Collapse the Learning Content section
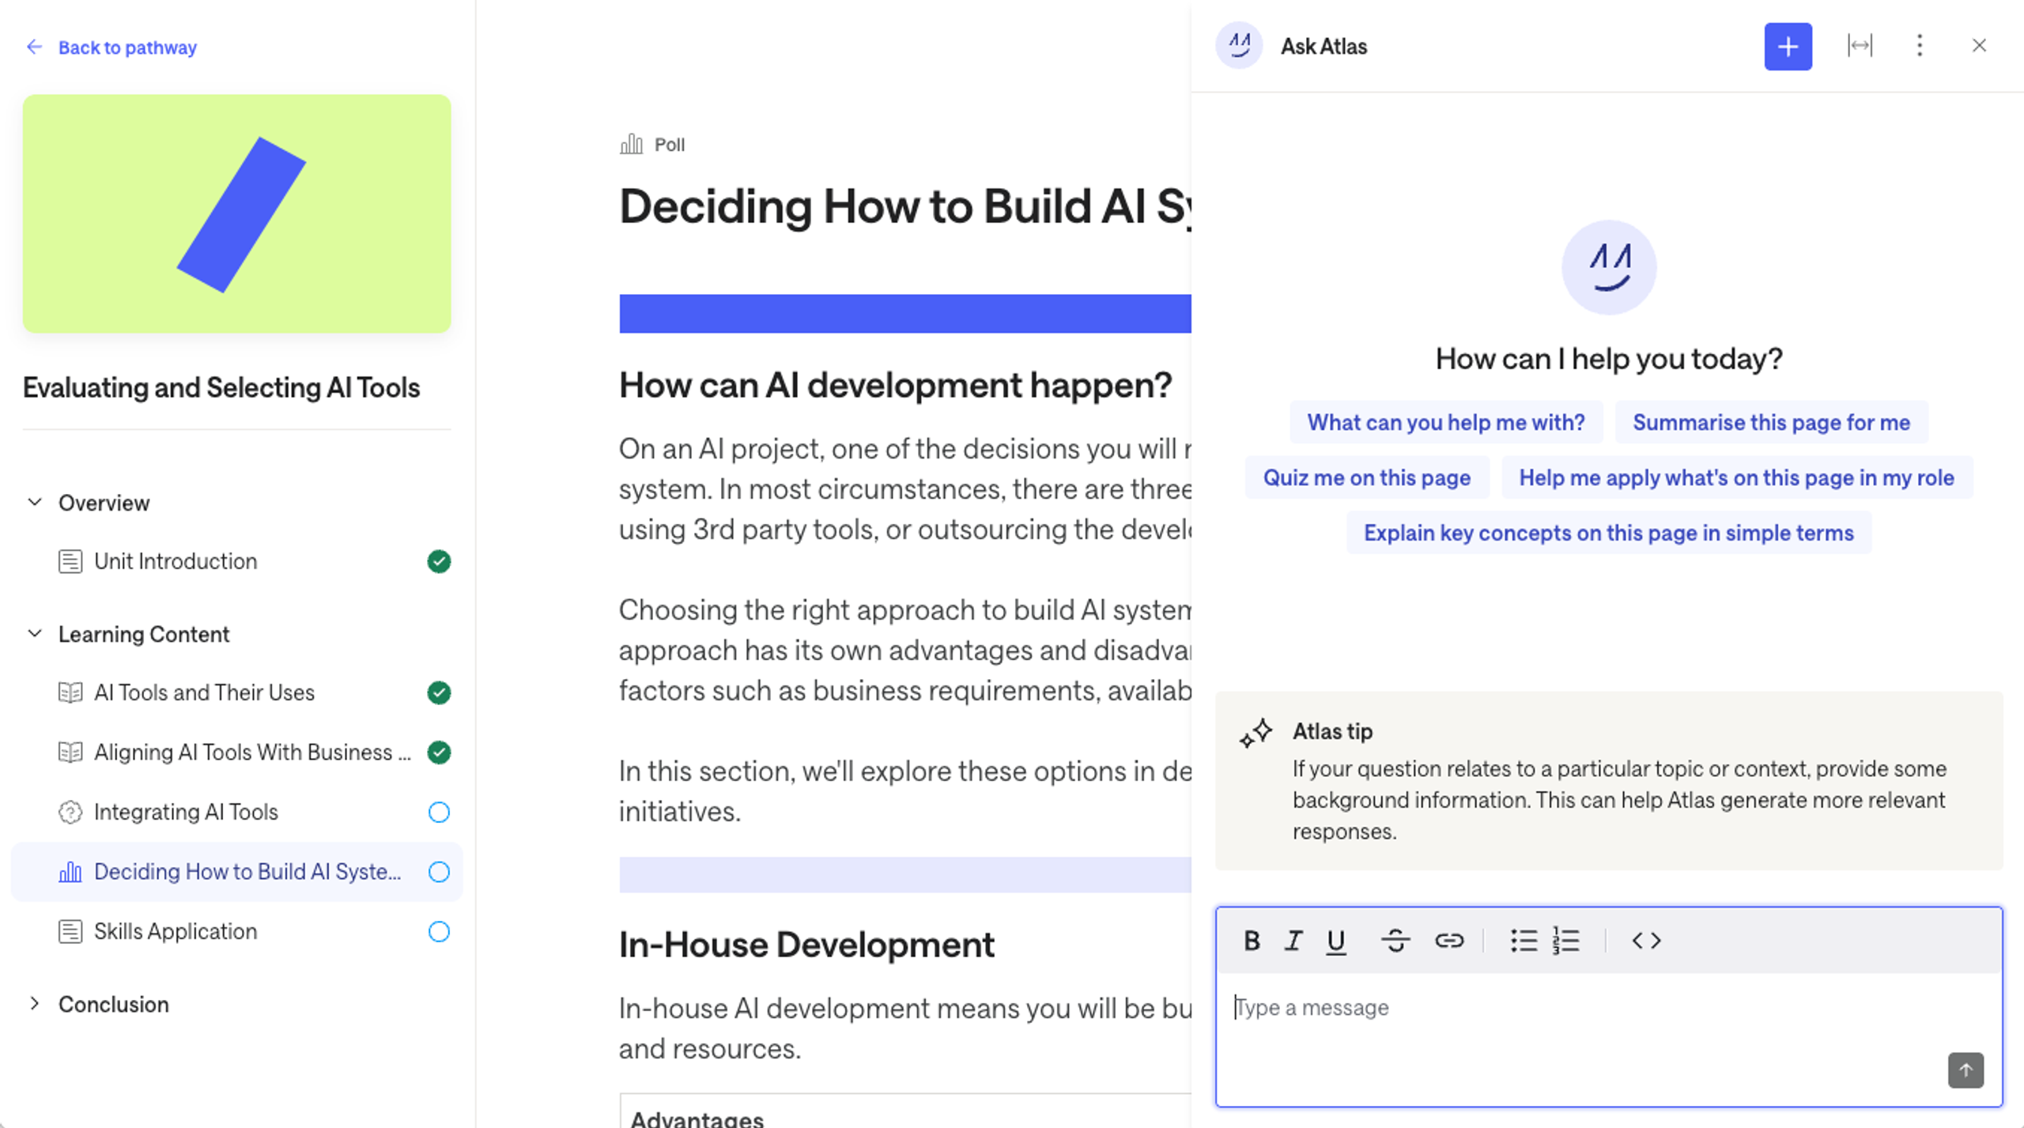This screenshot has height=1128, width=2024. tap(35, 634)
